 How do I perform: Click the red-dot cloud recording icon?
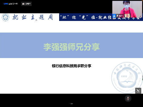coord(23,4)
